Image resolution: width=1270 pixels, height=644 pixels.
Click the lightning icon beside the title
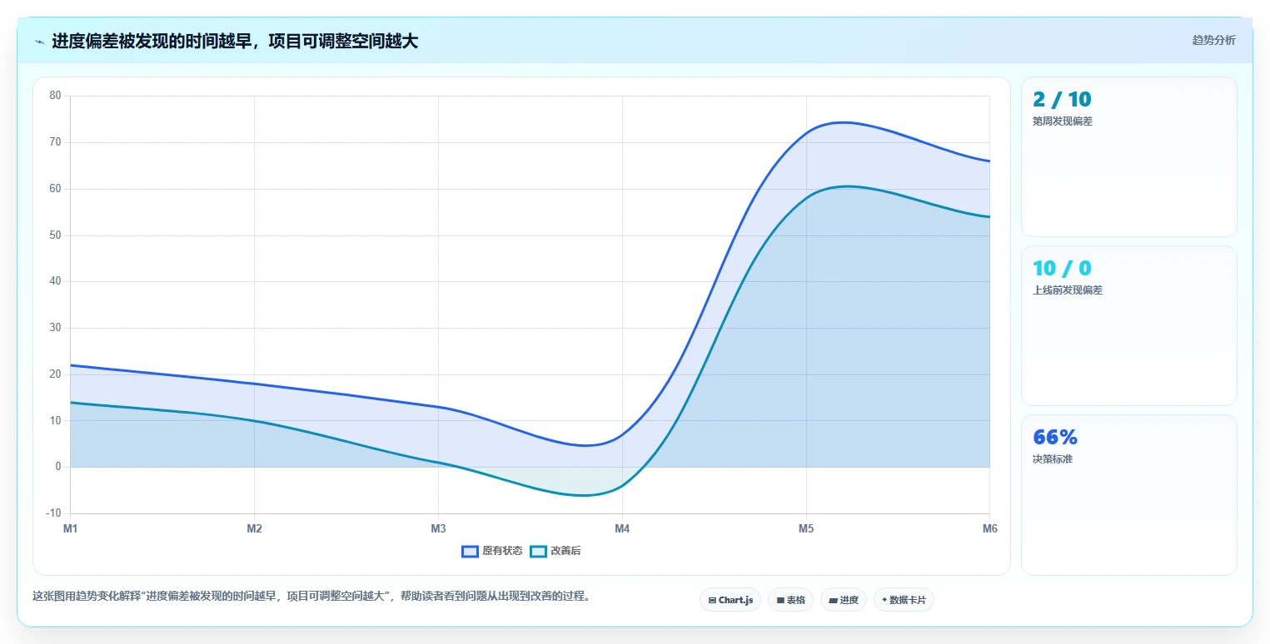point(39,42)
